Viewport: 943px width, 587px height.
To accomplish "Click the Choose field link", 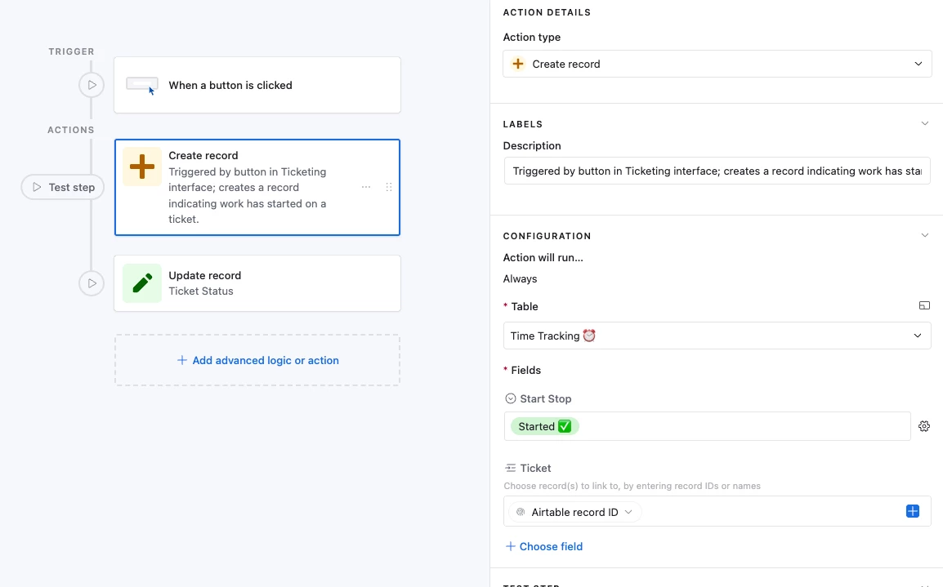I will coord(543,546).
